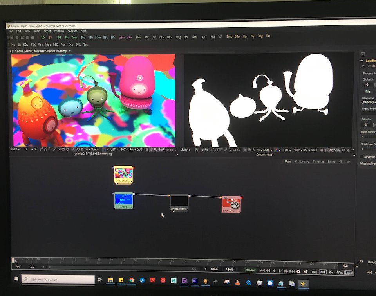
Task: Add Polygon mask via Ply button
Action: 253,36
